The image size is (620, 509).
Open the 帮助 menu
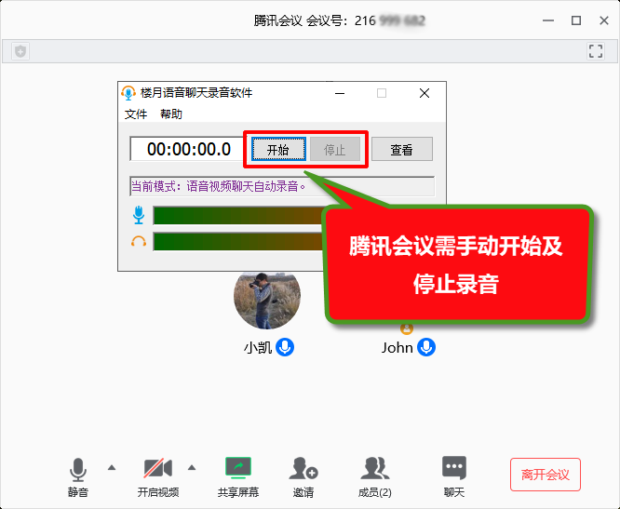tap(170, 114)
